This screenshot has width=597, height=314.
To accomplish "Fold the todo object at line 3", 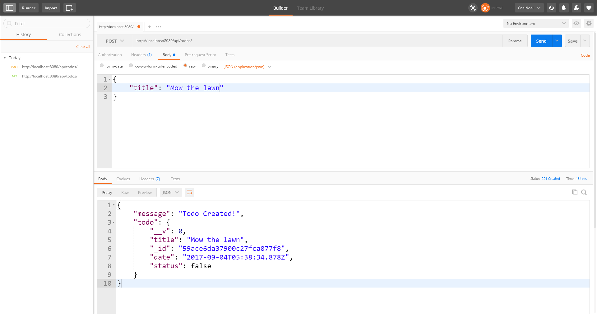I will (x=114, y=223).
